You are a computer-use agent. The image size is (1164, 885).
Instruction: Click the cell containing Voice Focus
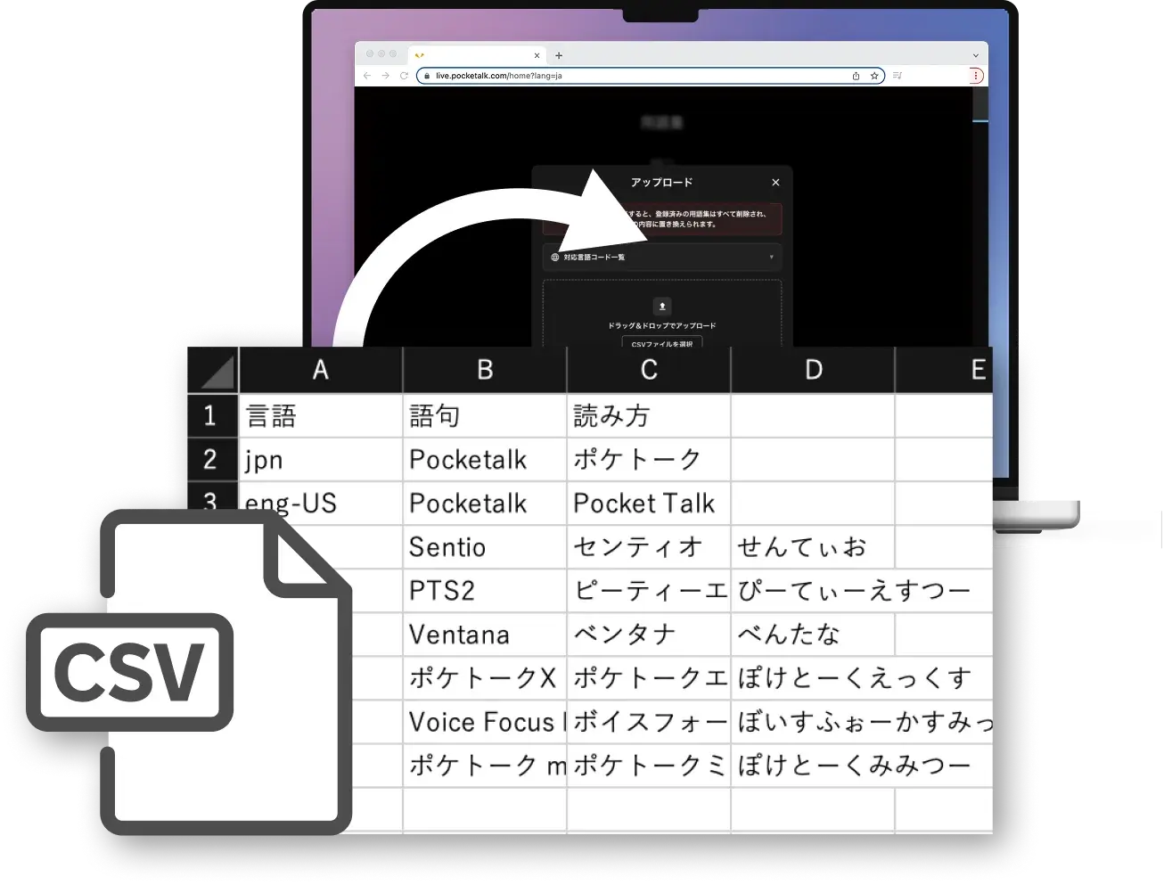pyautogui.click(x=485, y=721)
